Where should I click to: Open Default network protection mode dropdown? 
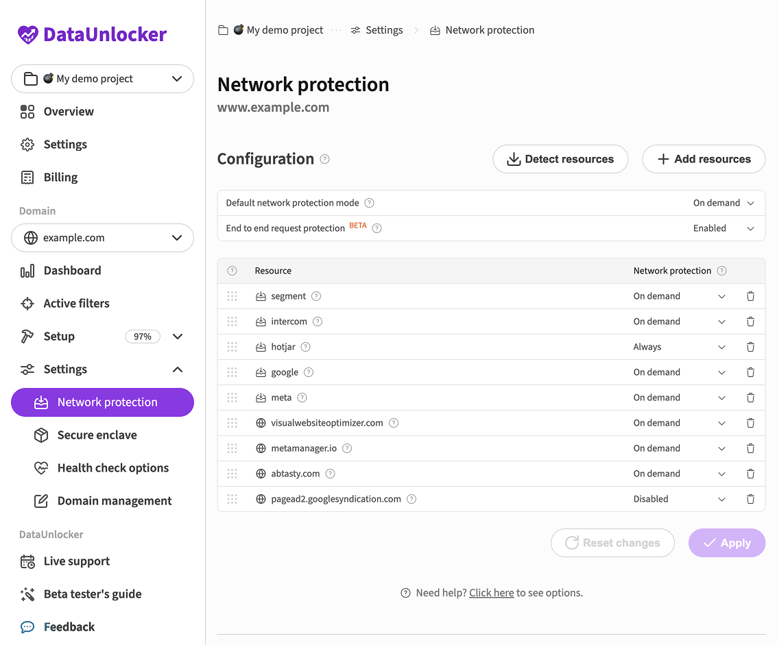click(x=724, y=203)
